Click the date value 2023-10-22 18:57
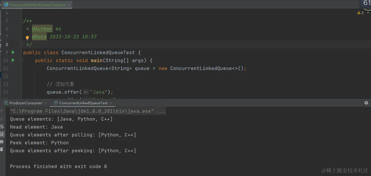The width and height of the screenshot is (371, 176). coord(73,37)
